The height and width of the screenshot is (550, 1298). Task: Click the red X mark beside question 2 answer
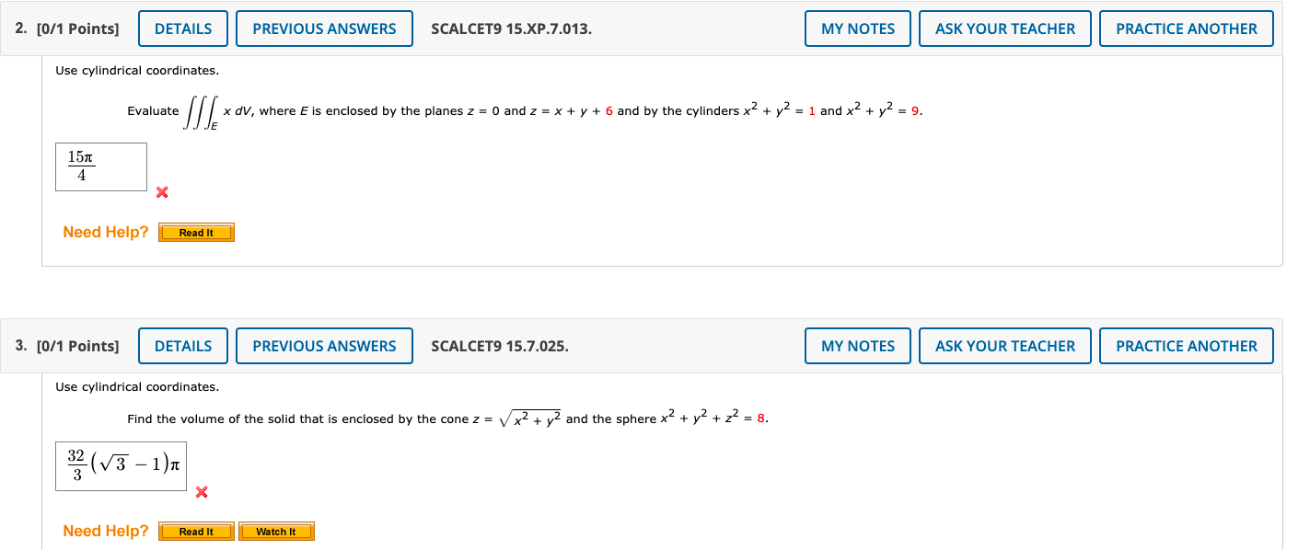point(163,193)
